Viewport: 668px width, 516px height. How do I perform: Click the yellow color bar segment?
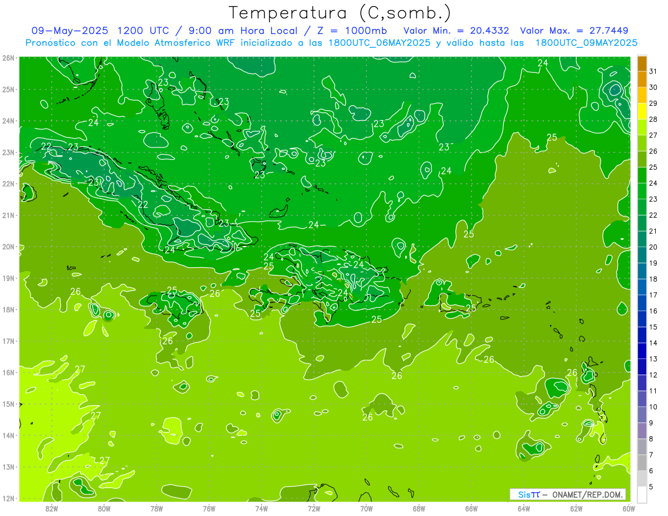pyautogui.click(x=642, y=111)
